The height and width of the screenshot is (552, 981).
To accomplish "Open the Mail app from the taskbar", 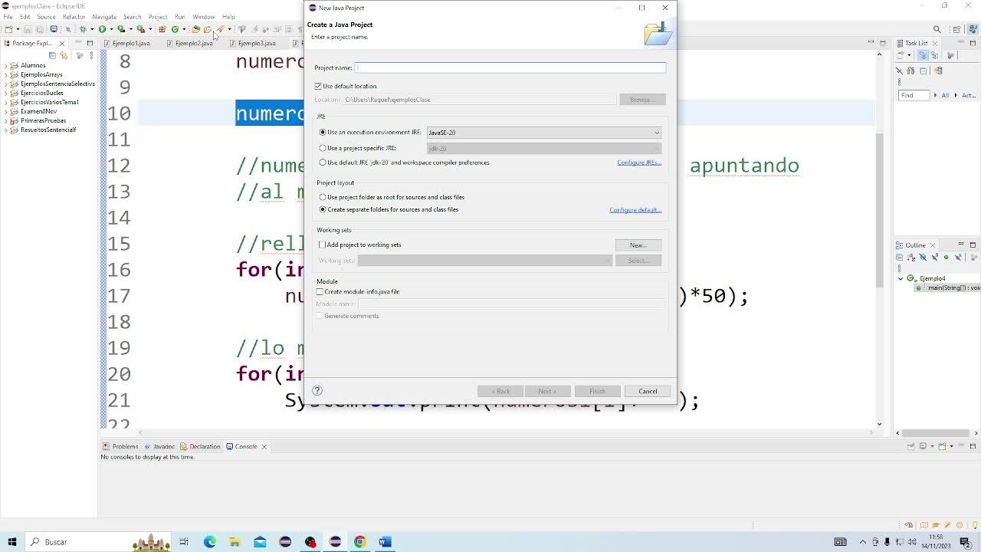I will tap(260, 542).
